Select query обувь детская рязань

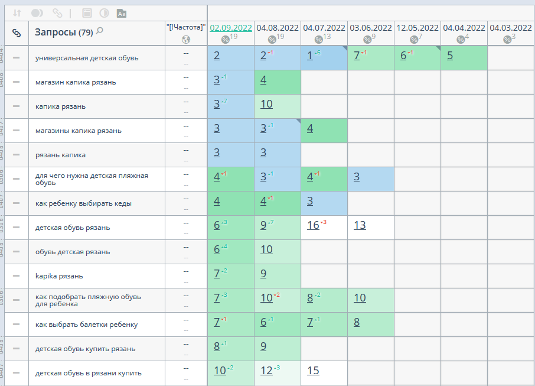pyautogui.click(x=72, y=252)
